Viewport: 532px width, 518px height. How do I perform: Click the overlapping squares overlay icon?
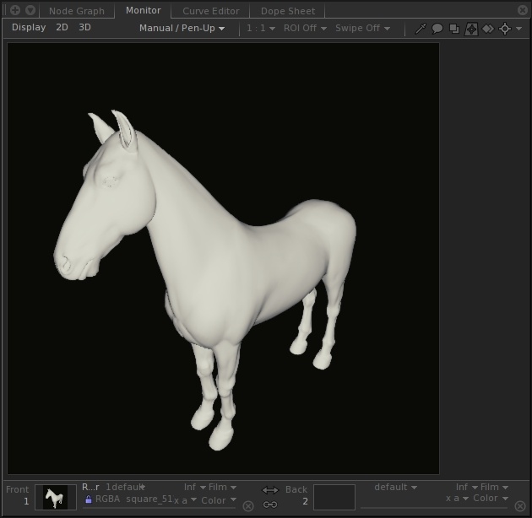click(454, 29)
